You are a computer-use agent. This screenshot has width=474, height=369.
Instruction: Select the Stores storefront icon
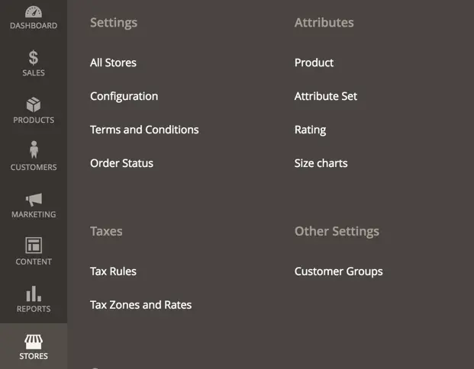coord(34,342)
